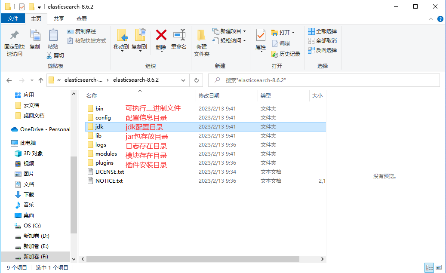The width and height of the screenshot is (446, 273).
Task: Click the refresh button next to address bar
Action: [x=196, y=80]
